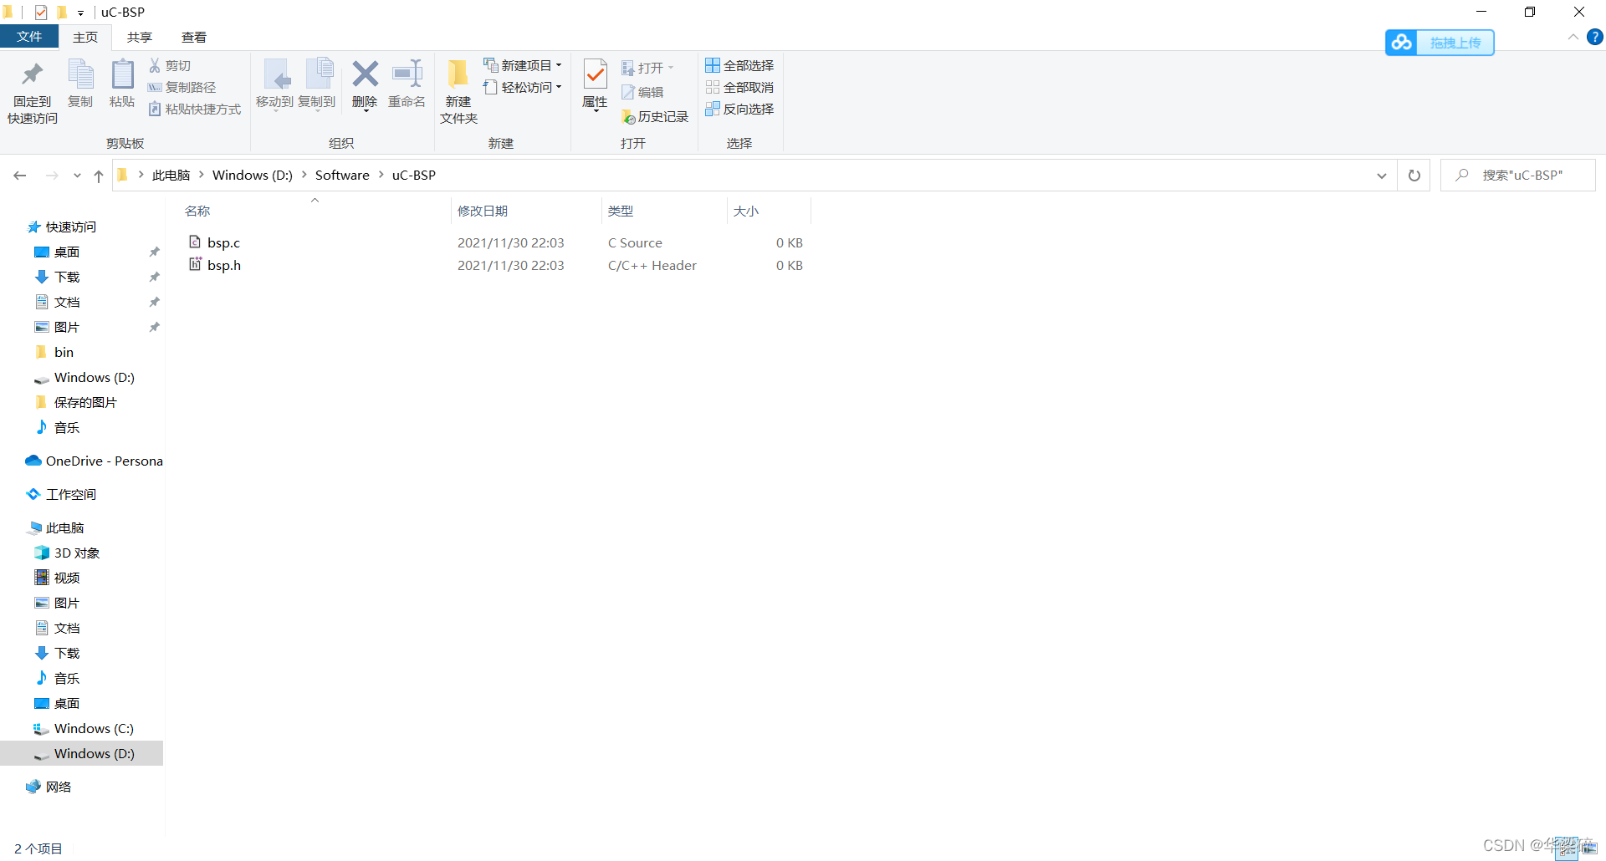Click the C/C++ Header type cell
This screenshot has width=1606, height=861.
click(652, 265)
